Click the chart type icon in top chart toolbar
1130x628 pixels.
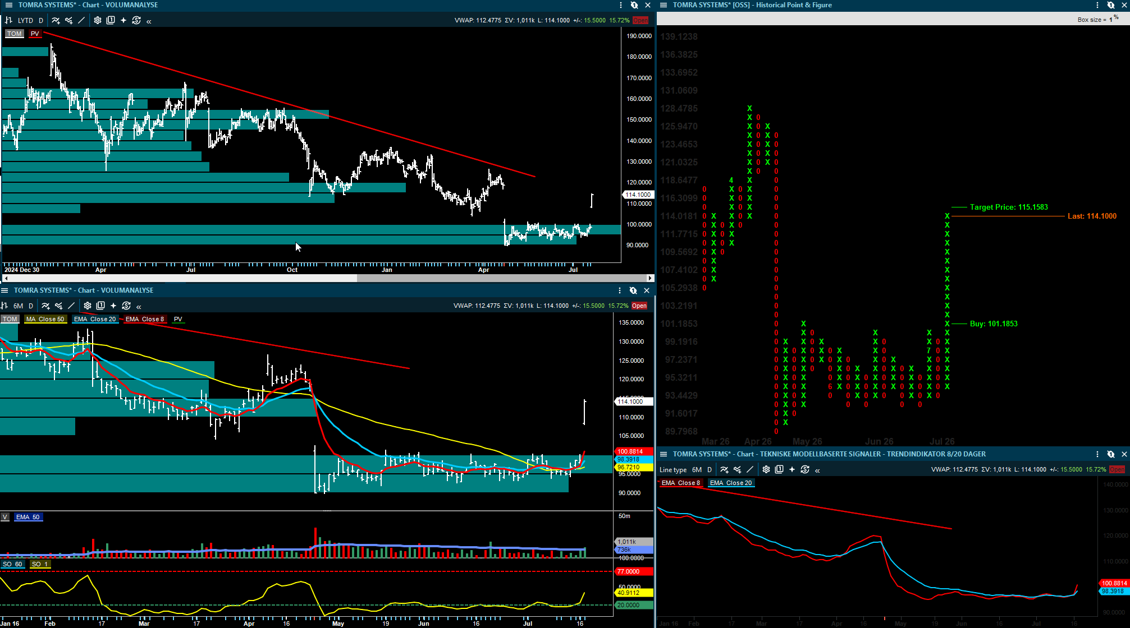(x=8, y=20)
